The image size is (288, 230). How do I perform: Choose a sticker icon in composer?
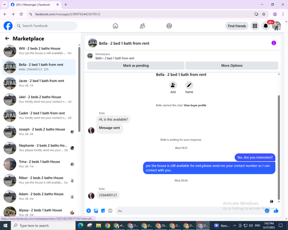(x=103, y=211)
